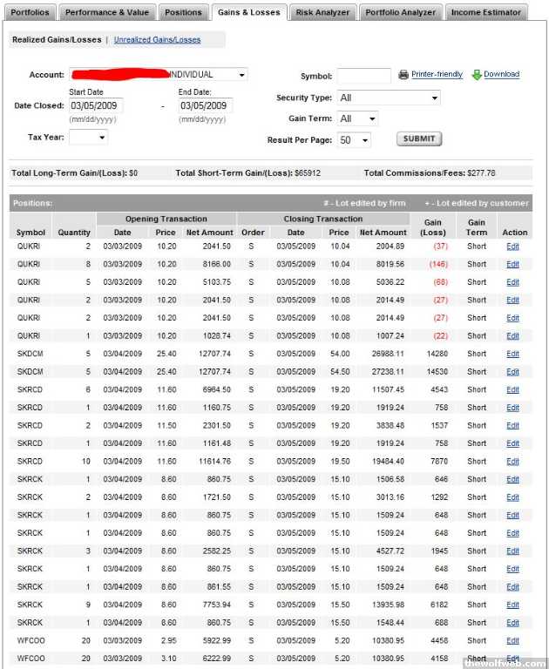
Task: Edit the first QUKRI lot row
Action: (x=512, y=247)
